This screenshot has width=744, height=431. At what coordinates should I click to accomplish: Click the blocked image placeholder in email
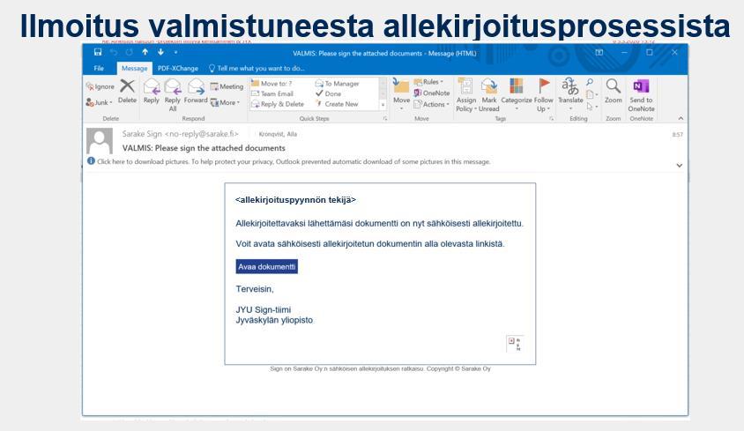[515, 344]
